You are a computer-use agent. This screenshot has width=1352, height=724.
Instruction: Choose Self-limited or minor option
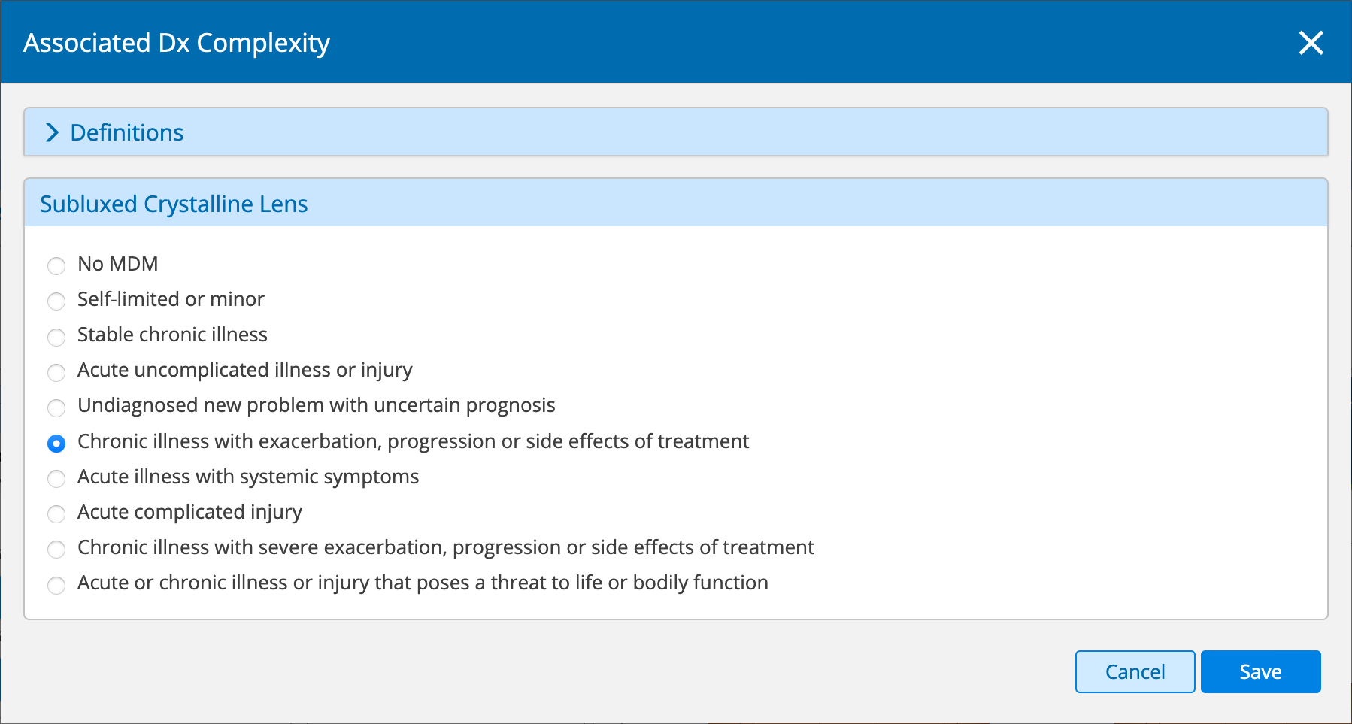point(56,301)
